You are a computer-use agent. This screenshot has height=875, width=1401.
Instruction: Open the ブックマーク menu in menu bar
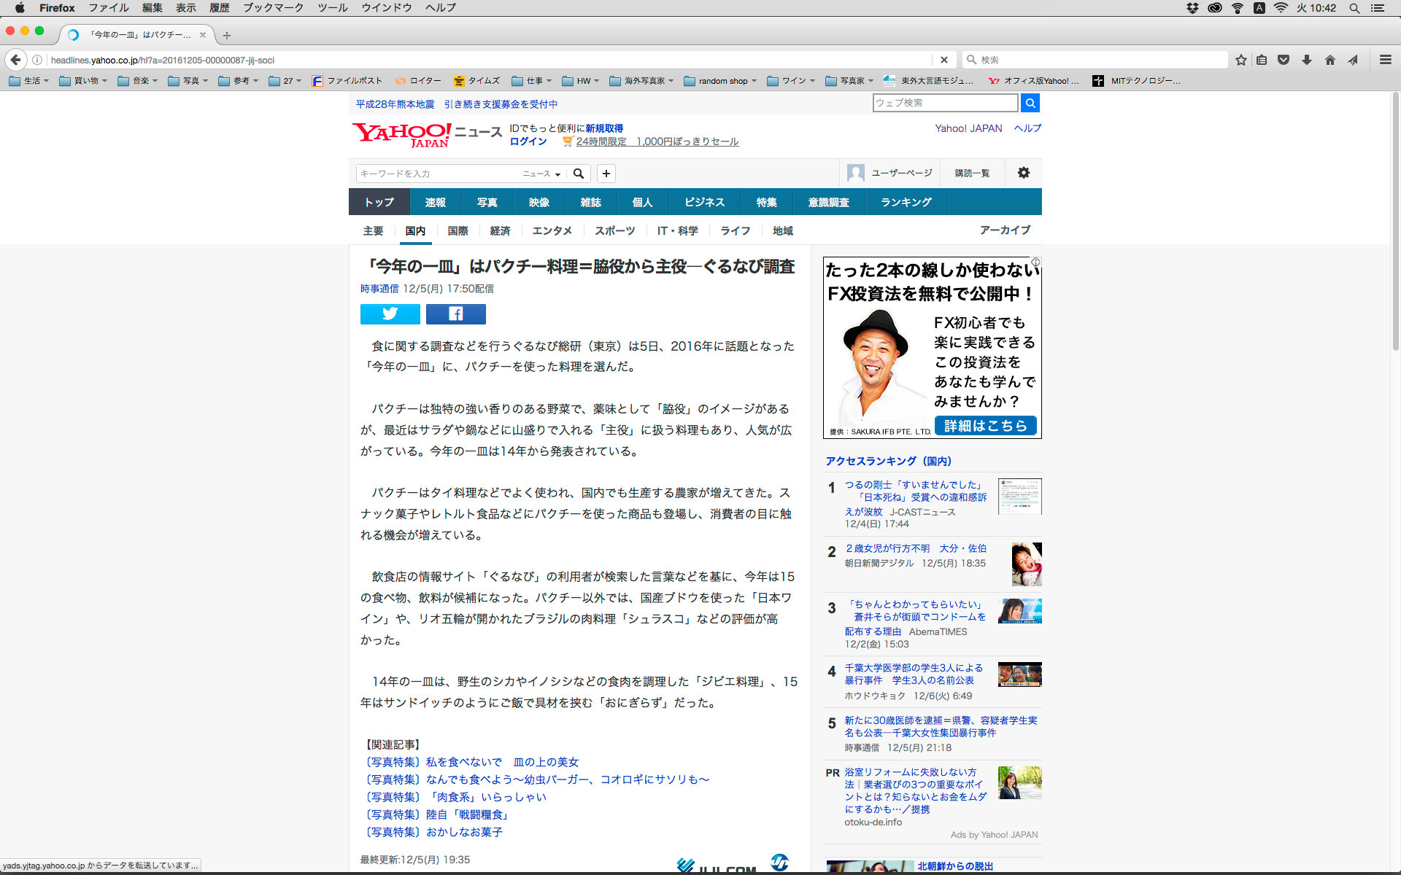273,7
